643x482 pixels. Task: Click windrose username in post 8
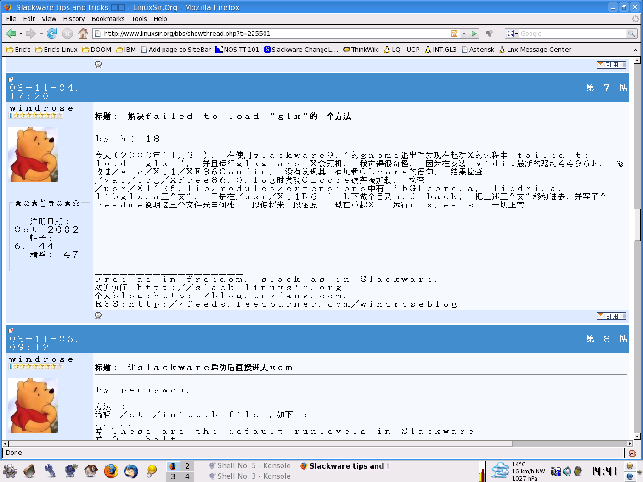click(41, 359)
